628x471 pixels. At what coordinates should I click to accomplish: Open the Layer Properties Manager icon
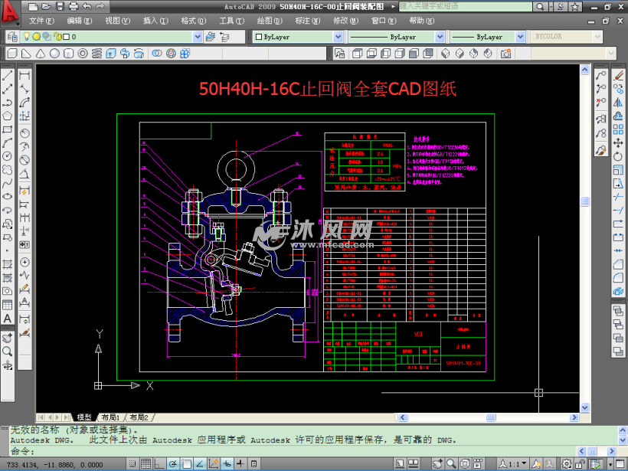pyautogui.click(x=10, y=36)
